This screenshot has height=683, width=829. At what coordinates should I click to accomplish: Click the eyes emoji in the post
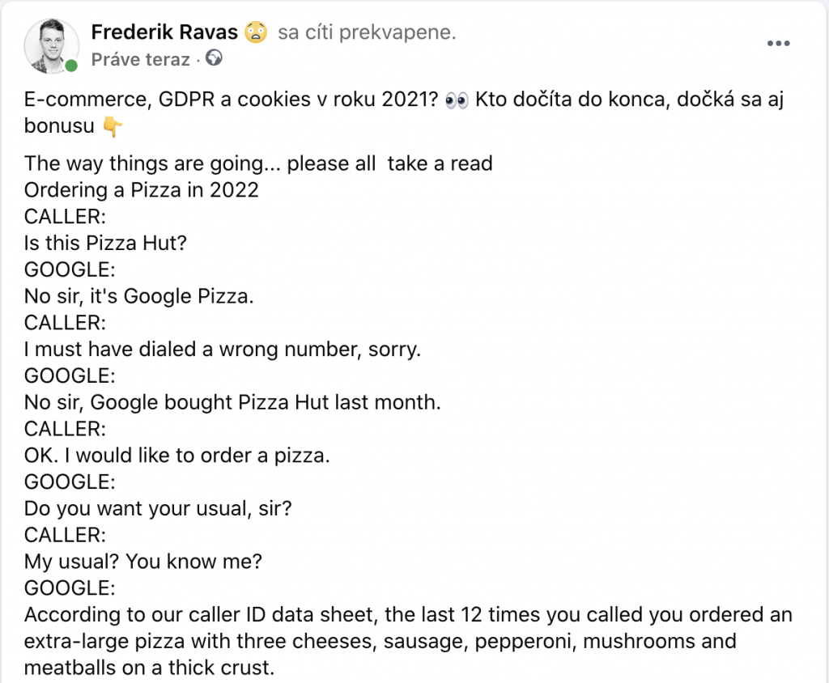[457, 100]
